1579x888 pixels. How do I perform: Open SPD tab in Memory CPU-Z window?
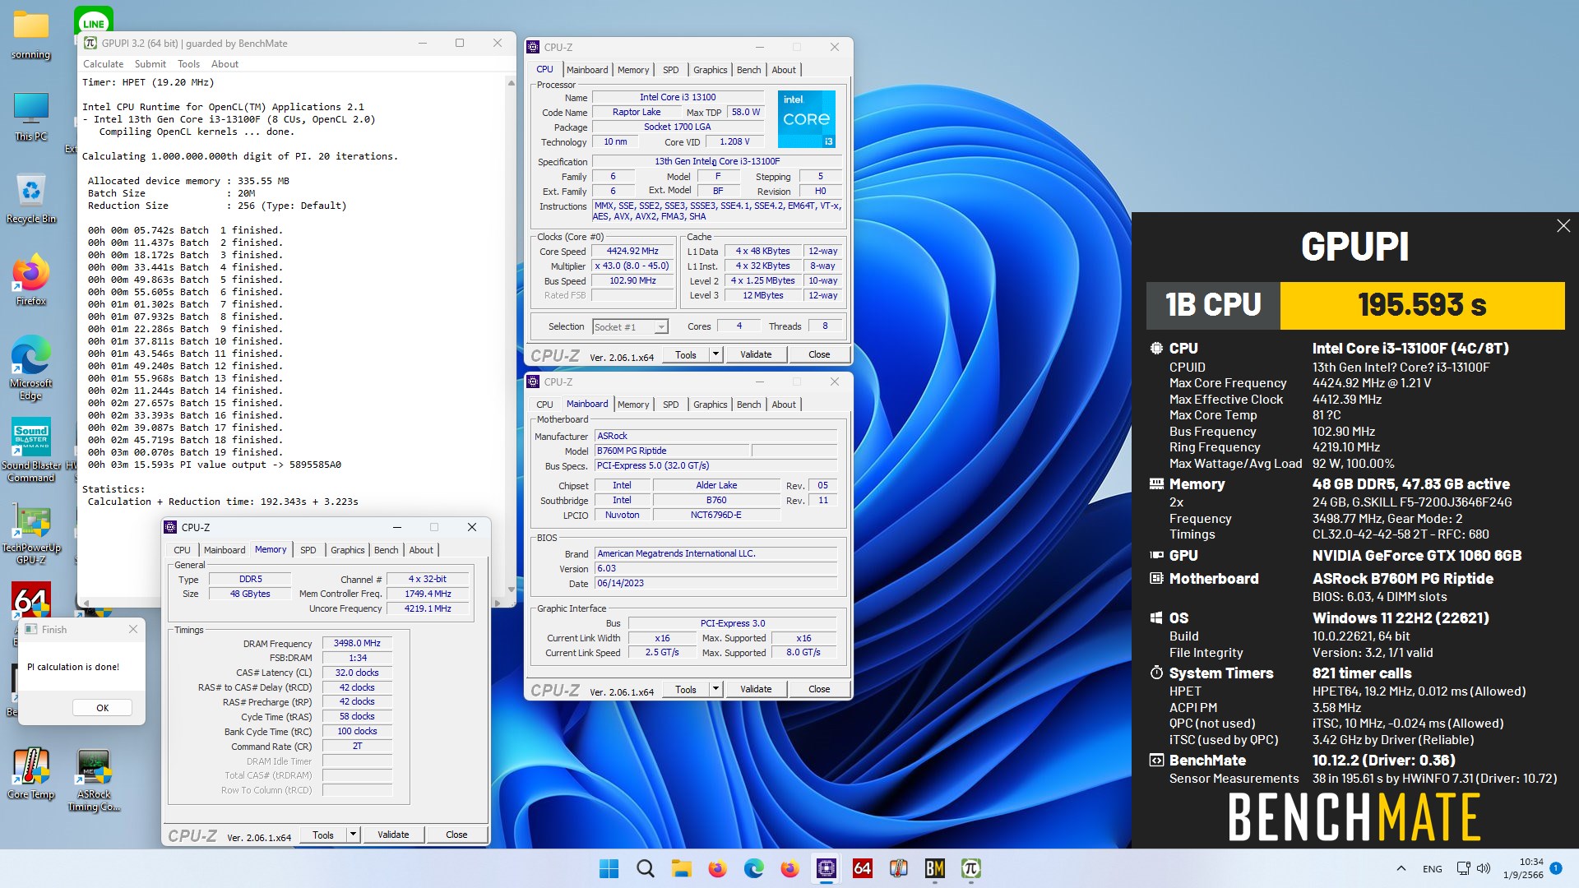coord(308,550)
